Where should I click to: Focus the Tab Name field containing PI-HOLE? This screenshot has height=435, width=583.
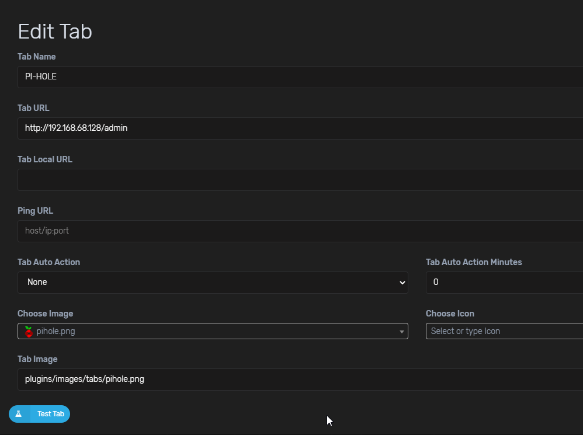click(300, 77)
